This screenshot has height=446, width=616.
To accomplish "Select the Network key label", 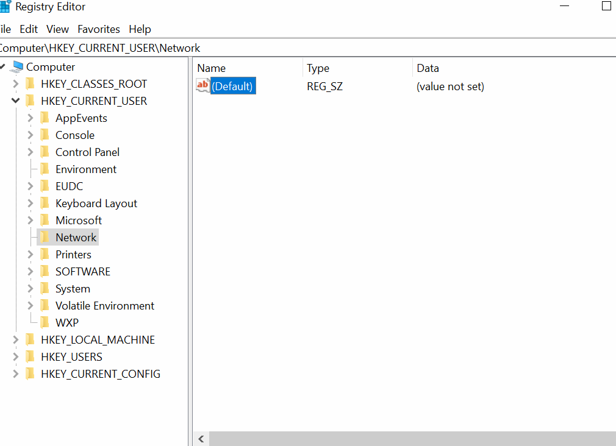I will point(76,237).
